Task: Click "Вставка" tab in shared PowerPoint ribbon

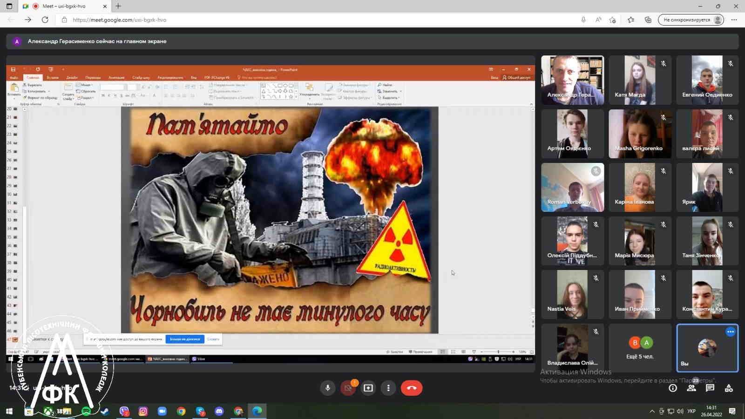Action: [x=53, y=77]
